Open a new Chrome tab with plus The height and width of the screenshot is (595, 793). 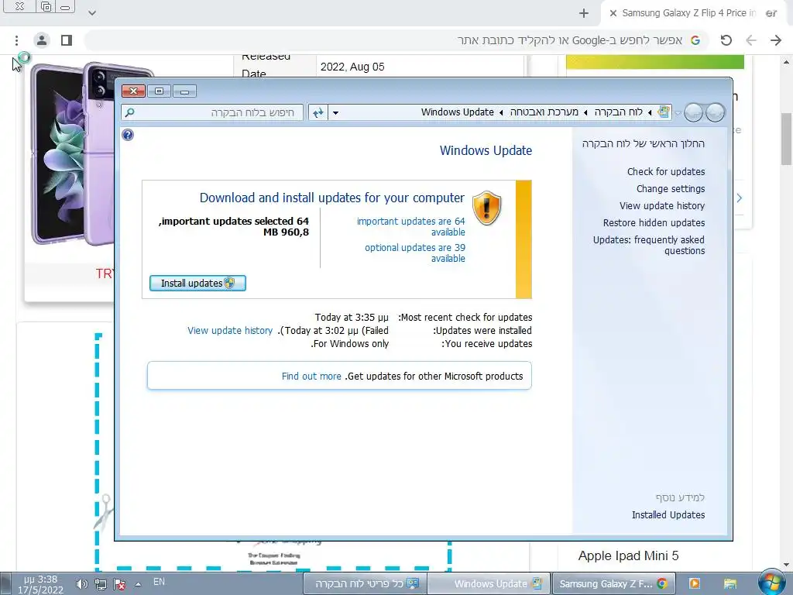584,13
